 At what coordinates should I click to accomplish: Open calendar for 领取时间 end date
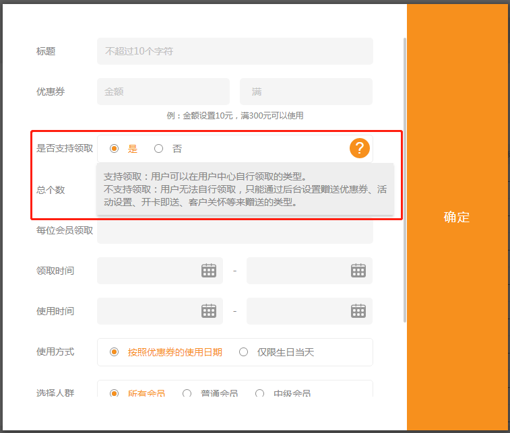(x=358, y=270)
